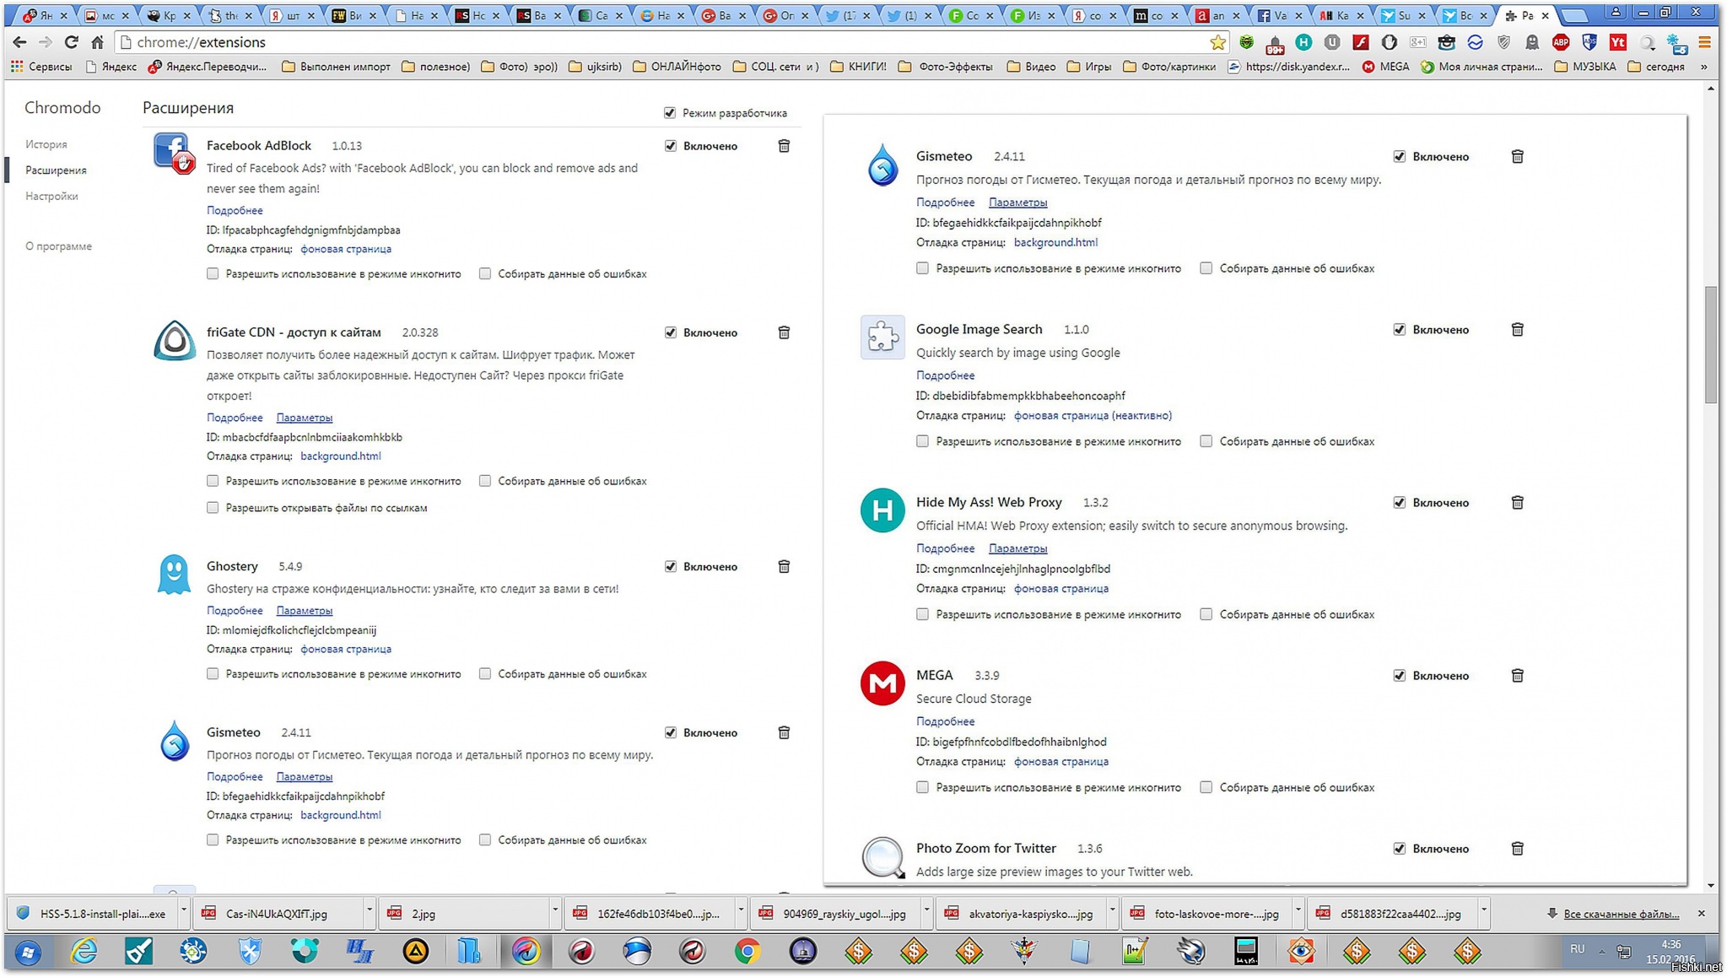
Task: Click the bookmark star in address bar
Action: point(1217,42)
